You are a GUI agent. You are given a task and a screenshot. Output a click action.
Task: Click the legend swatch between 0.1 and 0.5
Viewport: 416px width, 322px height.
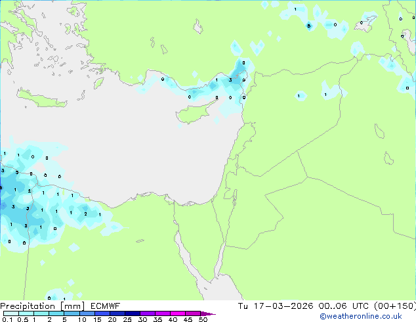11,313
